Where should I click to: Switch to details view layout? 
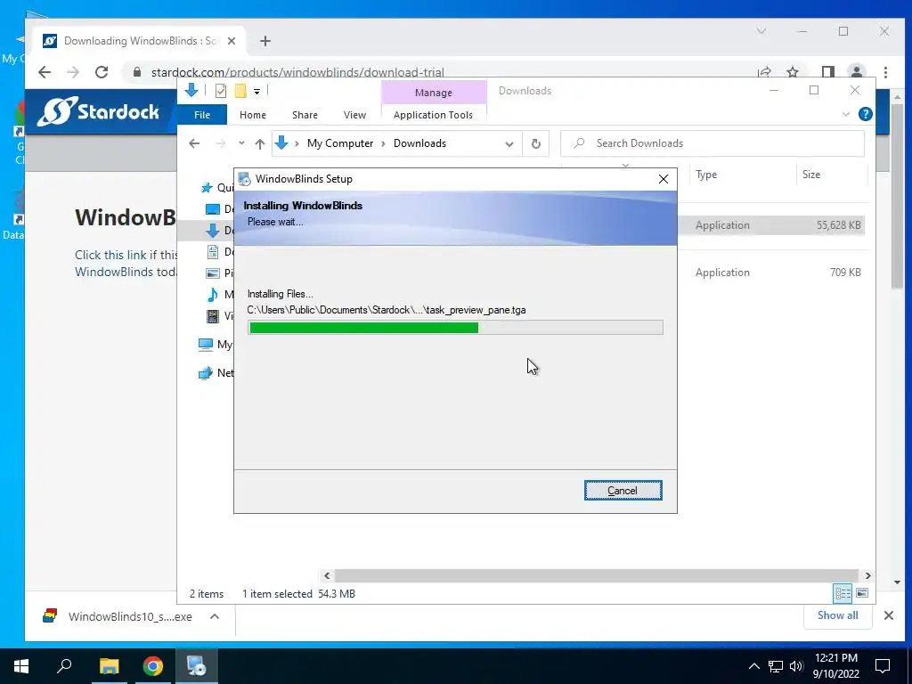[x=843, y=593]
